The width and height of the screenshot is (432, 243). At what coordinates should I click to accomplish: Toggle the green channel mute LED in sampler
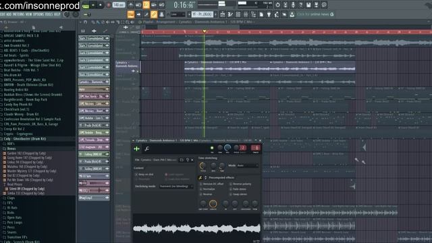click(212, 148)
